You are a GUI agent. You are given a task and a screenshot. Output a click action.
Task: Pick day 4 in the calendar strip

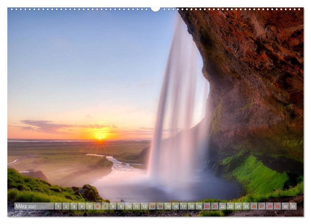[82, 206]
